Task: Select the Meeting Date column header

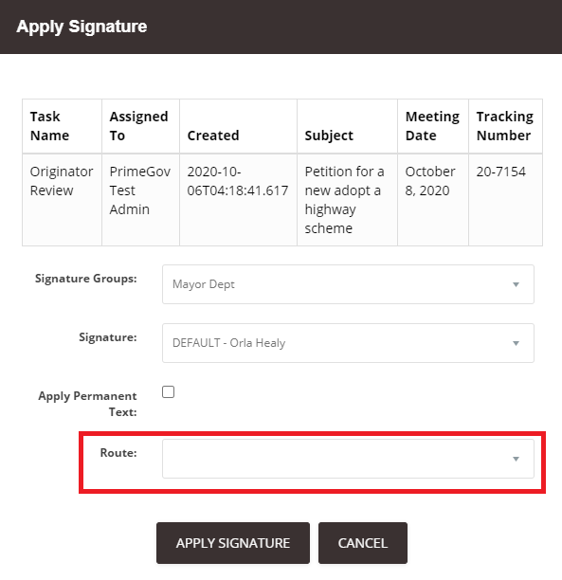Action: point(433,126)
